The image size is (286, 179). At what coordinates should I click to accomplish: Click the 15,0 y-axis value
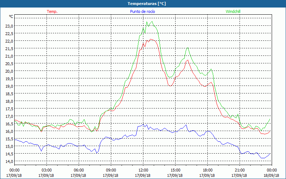[9, 146]
